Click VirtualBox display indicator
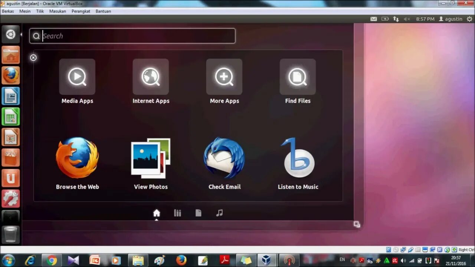The height and width of the screenshot is (267, 475). click(x=425, y=250)
